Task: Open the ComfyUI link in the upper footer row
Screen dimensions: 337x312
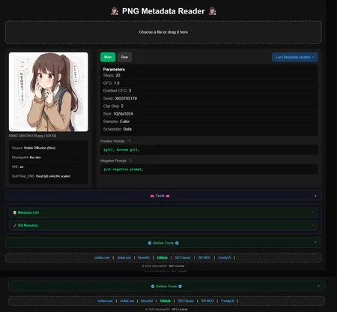Action: tap(225, 257)
